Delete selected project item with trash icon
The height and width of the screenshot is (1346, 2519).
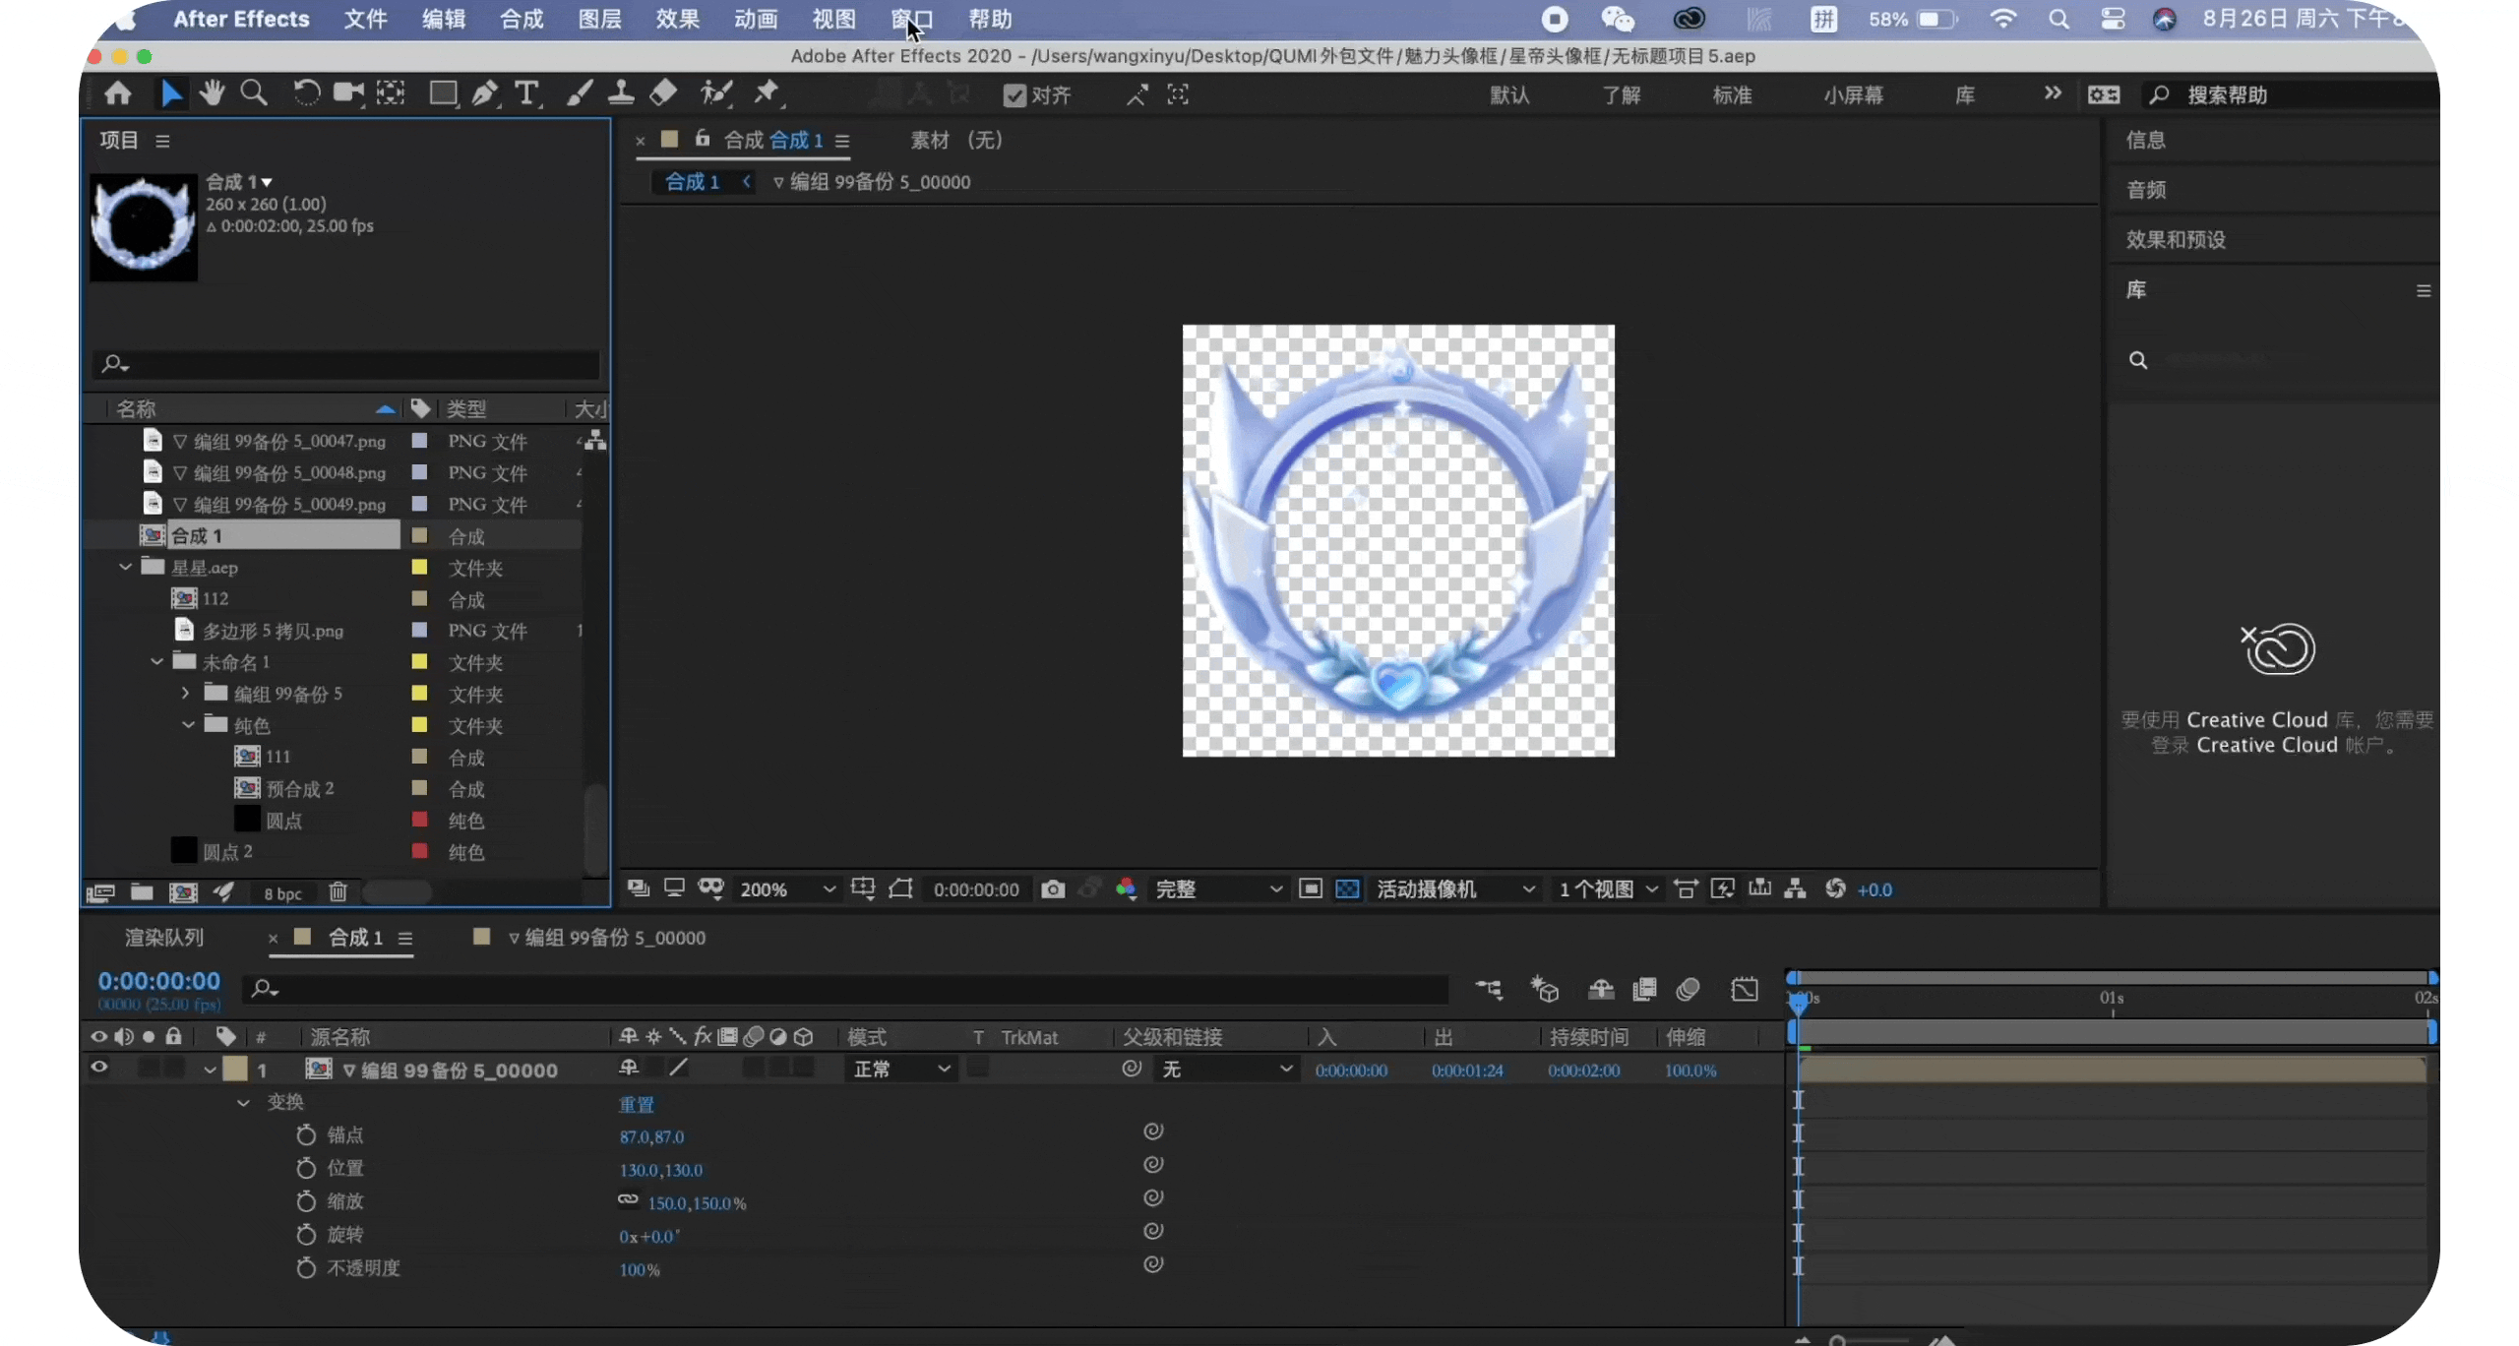[x=338, y=892]
